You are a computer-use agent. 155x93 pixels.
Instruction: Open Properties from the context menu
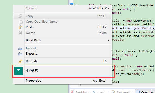(62, 81)
